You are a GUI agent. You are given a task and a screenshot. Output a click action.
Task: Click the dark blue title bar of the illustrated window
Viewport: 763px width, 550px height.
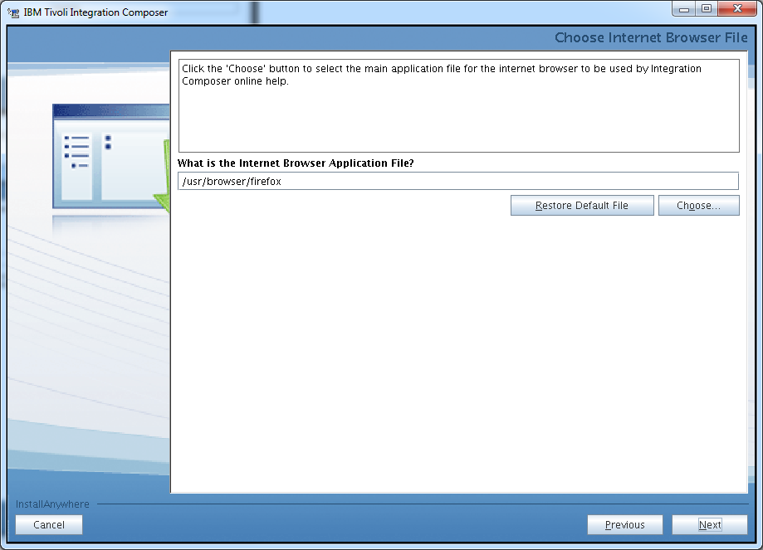coord(111,110)
